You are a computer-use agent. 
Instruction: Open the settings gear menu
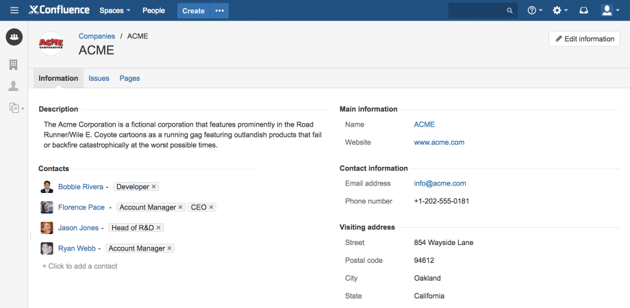(559, 10)
